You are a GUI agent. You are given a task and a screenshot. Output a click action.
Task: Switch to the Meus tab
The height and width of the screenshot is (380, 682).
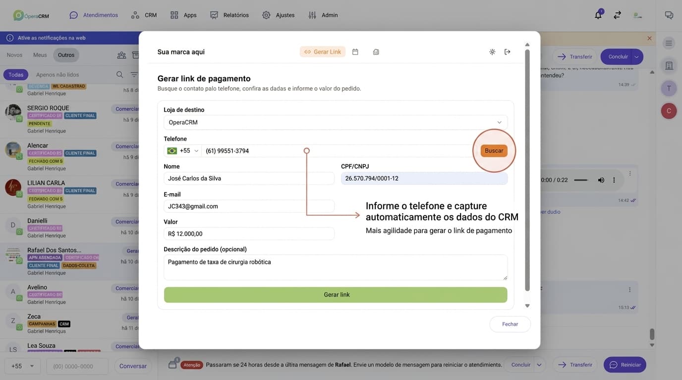click(x=40, y=55)
